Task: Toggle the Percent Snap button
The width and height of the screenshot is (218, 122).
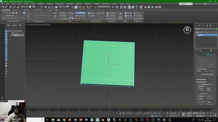Action: 88,7
